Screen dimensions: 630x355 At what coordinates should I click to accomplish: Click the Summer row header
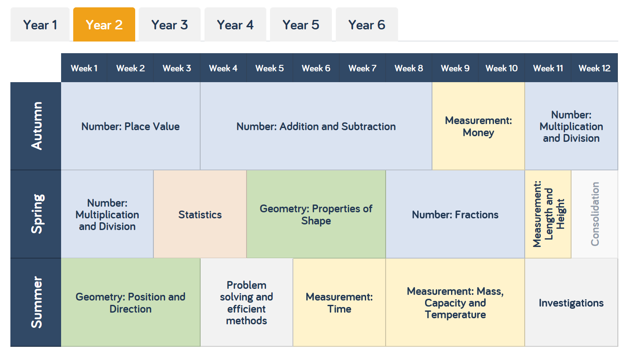click(x=35, y=302)
